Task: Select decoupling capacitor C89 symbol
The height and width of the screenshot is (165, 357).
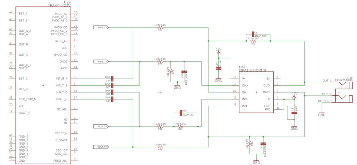Action: pos(219,68)
